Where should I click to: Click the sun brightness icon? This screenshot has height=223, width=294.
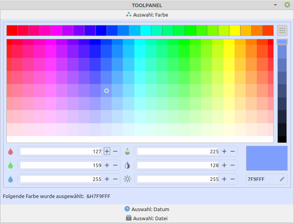(x=127, y=179)
